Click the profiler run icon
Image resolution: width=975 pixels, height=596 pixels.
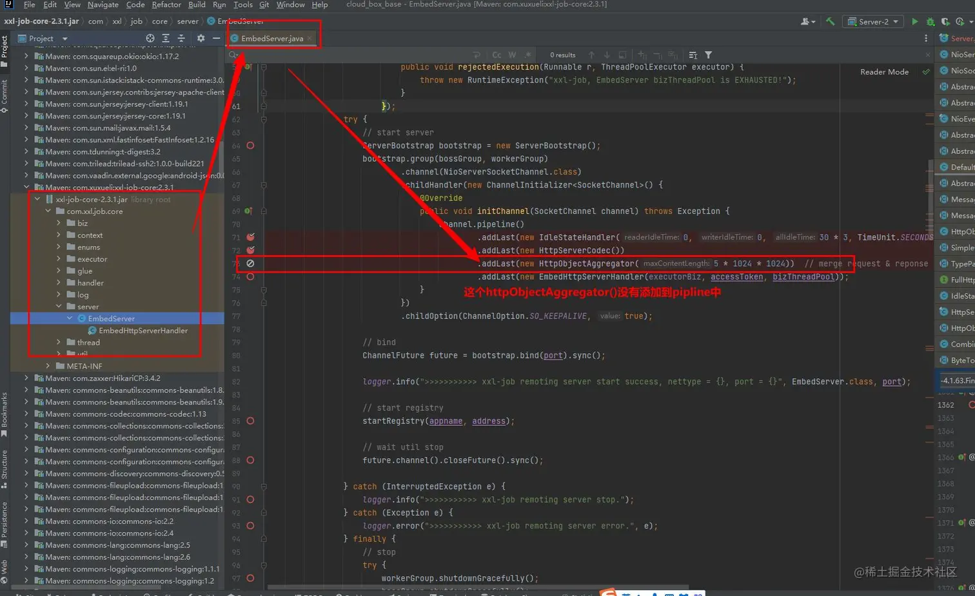[x=961, y=21]
